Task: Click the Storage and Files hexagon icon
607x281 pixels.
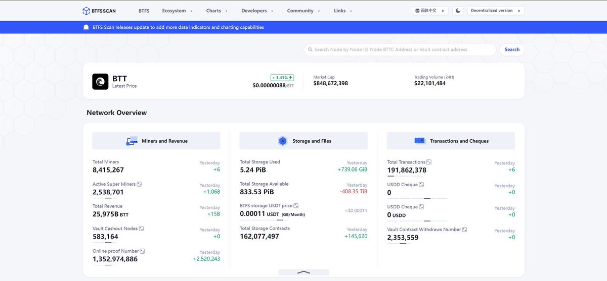Action: pyautogui.click(x=283, y=141)
